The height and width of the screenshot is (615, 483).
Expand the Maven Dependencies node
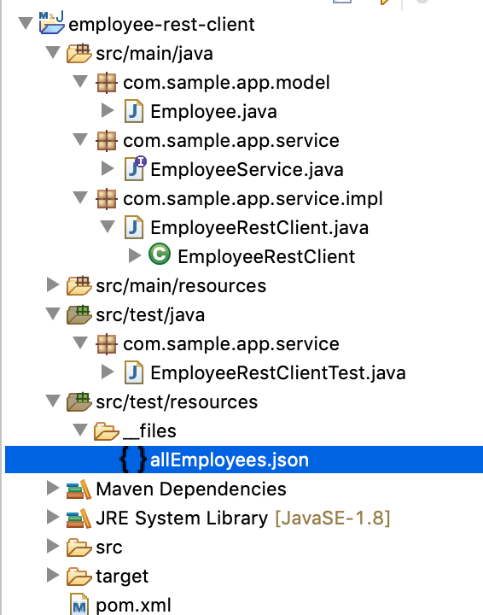click(x=53, y=488)
